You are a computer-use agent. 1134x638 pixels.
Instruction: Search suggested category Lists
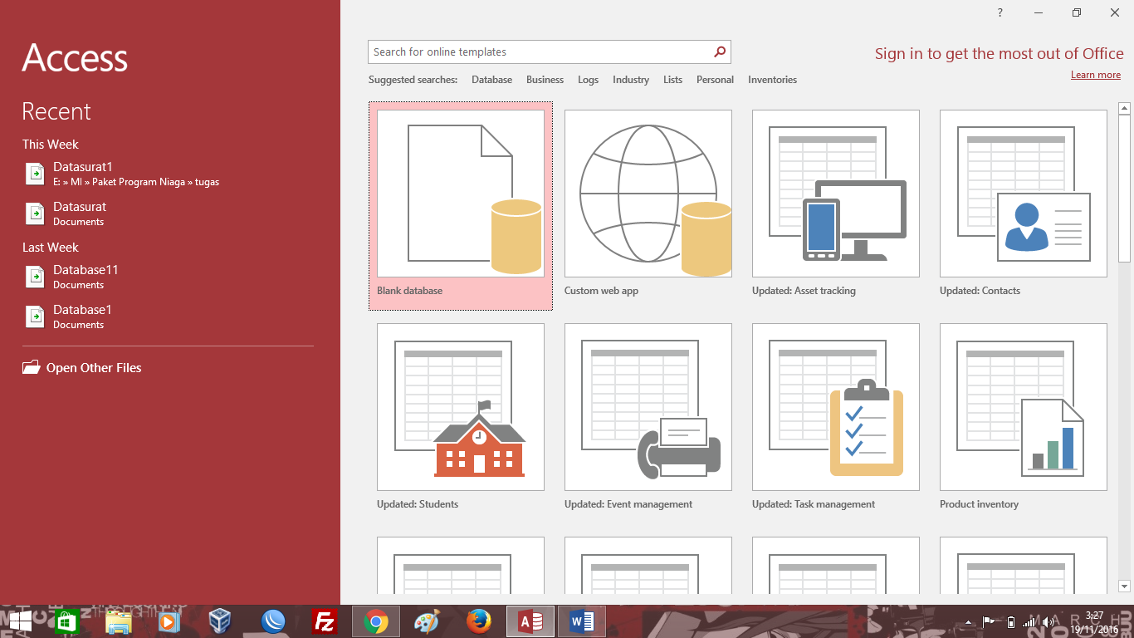point(672,80)
